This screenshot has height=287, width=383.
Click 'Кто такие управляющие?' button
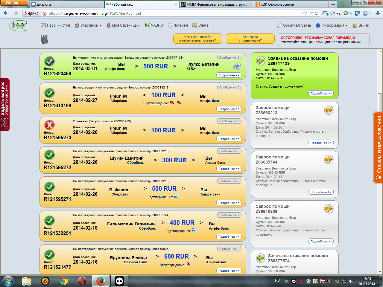[x=250, y=39]
